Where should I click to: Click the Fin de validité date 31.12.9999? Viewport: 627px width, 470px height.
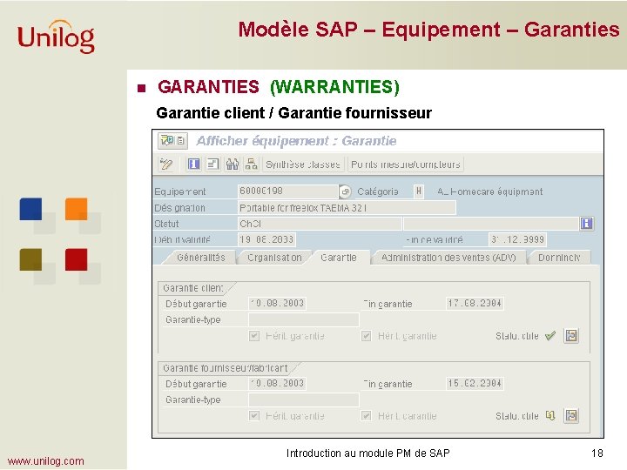[517, 240]
